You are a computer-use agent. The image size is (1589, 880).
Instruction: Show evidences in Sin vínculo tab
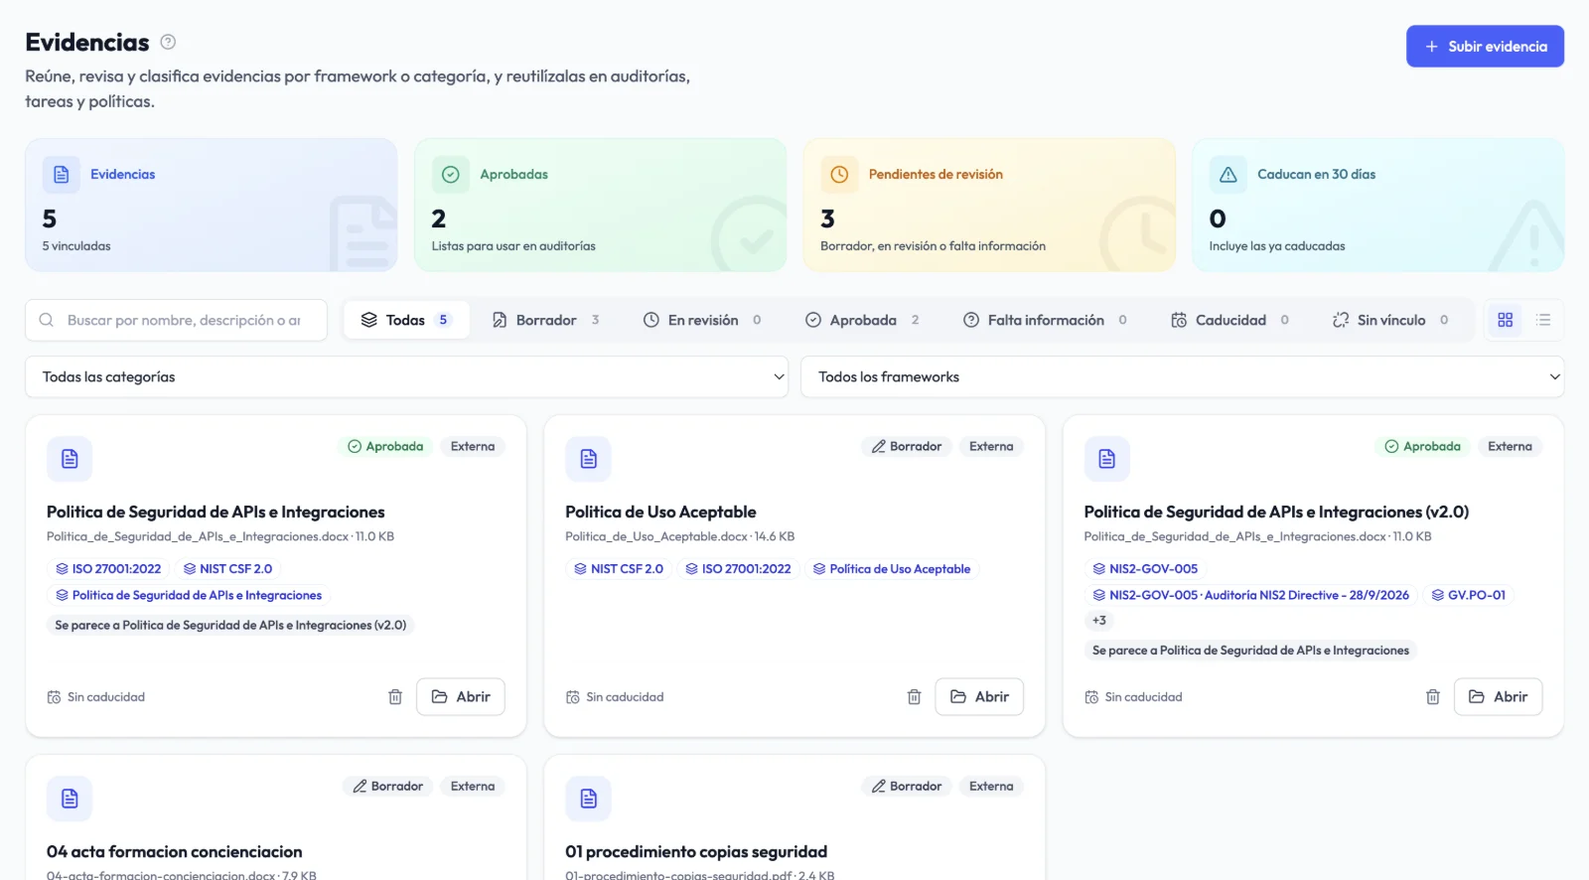coord(1390,320)
